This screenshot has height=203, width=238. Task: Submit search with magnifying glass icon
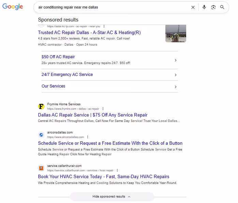coord(222,7)
